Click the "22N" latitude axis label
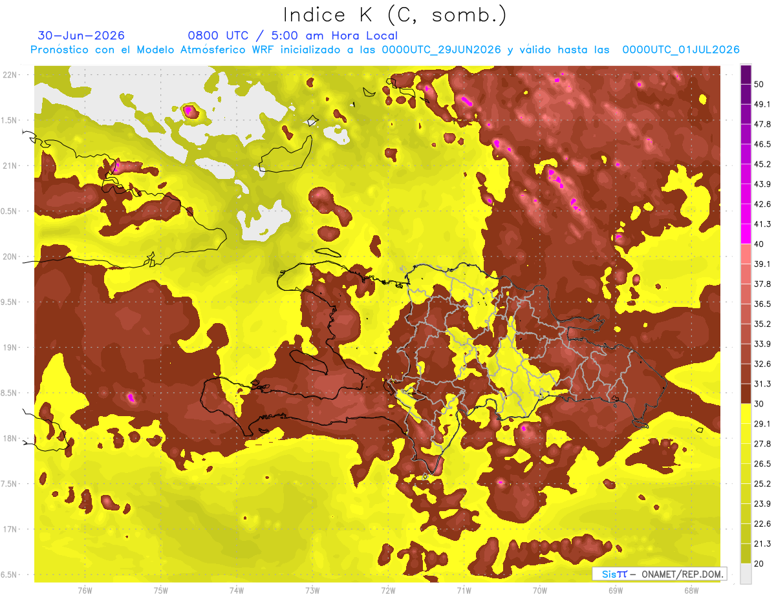The width and height of the screenshot is (776, 599). (x=11, y=75)
